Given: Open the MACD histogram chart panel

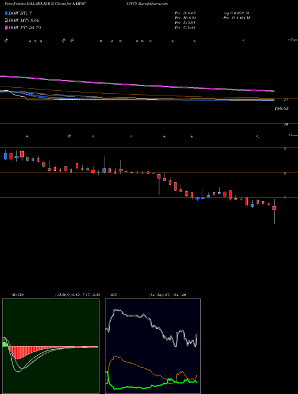Looking at the screenshot, I should point(51,346).
